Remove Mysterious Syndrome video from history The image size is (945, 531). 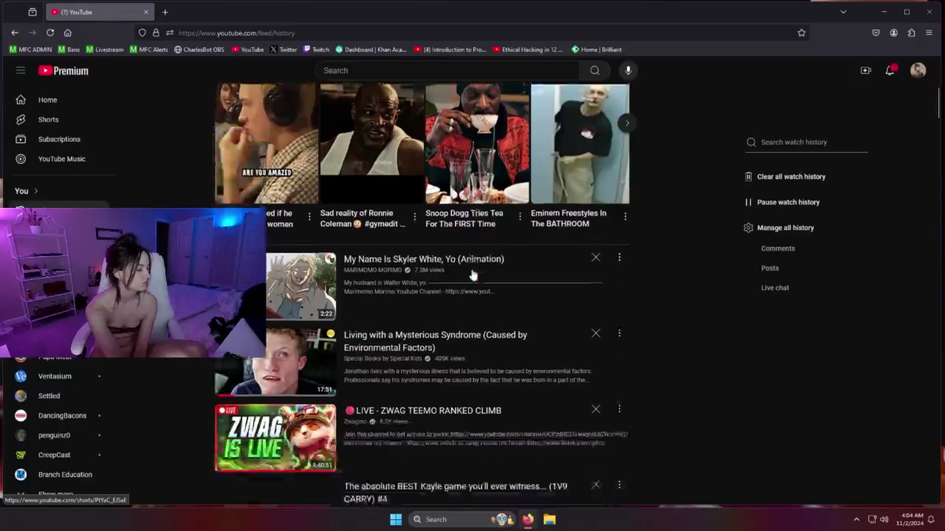point(596,333)
